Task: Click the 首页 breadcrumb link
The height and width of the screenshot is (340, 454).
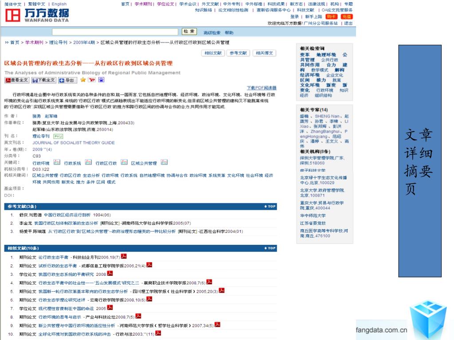Action: [x=15, y=42]
